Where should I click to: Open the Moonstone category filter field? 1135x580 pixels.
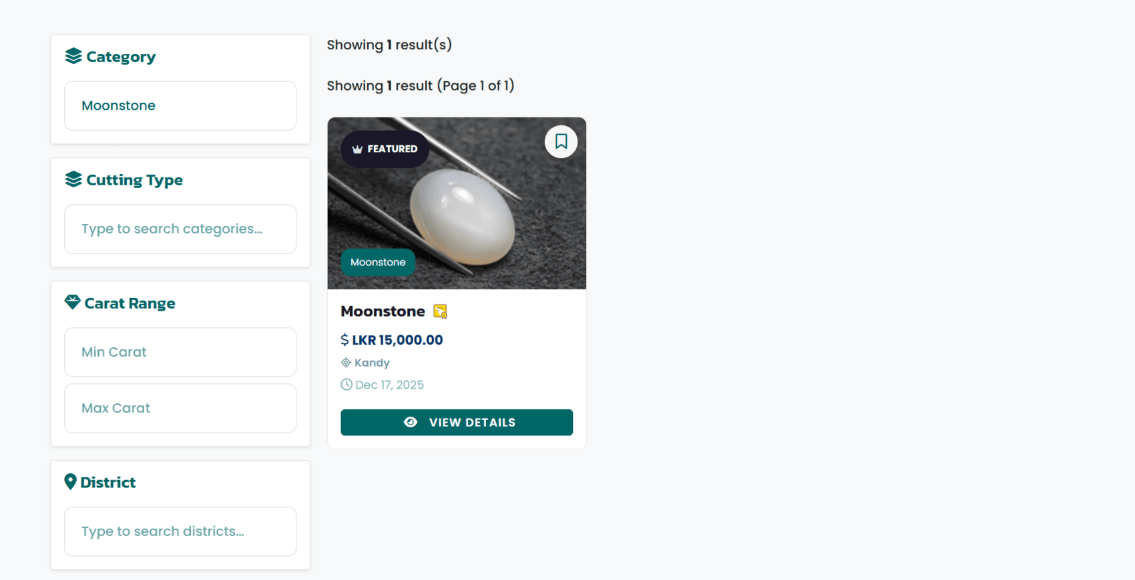180,105
